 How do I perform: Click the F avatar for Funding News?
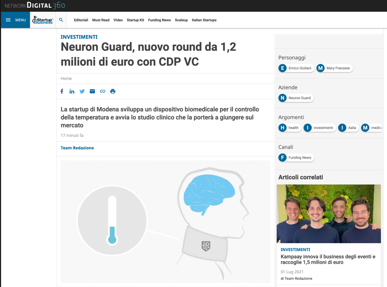(282, 158)
